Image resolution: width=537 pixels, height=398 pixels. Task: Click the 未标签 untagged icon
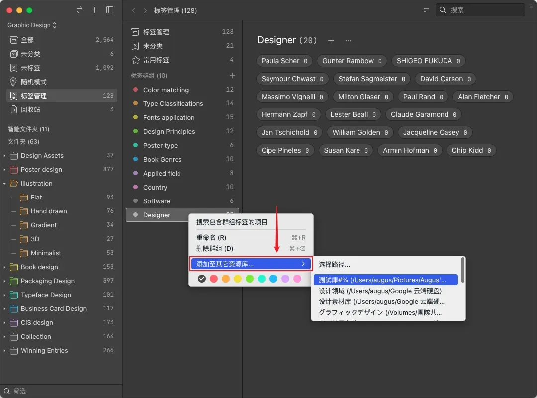[x=14, y=68]
